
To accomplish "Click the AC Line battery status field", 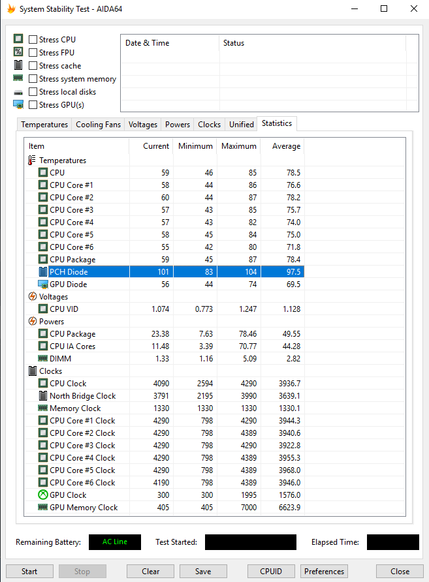I will tap(115, 542).
